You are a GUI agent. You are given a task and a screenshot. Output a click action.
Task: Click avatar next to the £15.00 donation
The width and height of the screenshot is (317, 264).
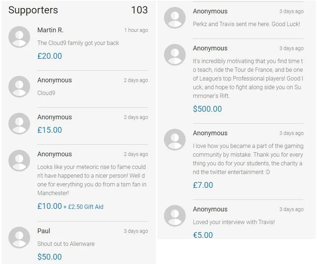(x=19, y=124)
